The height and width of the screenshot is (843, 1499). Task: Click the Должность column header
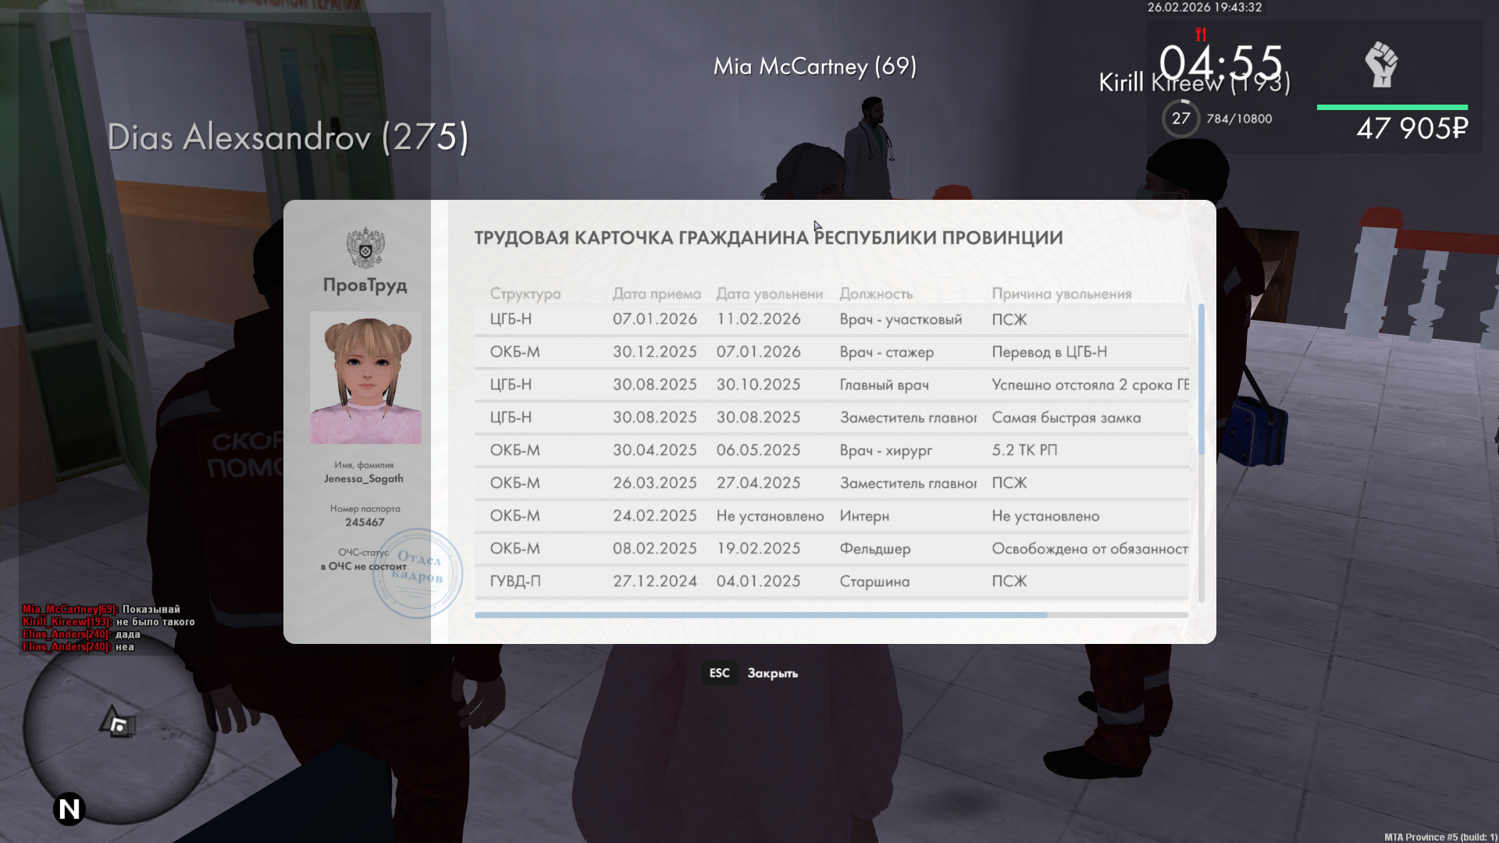[x=875, y=293]
